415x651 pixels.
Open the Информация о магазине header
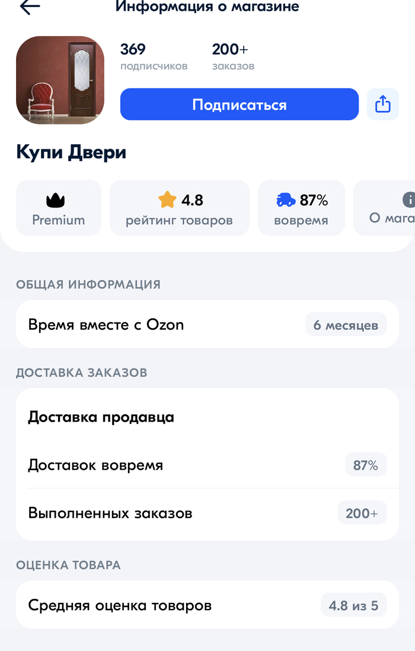(x=207, y=8)
